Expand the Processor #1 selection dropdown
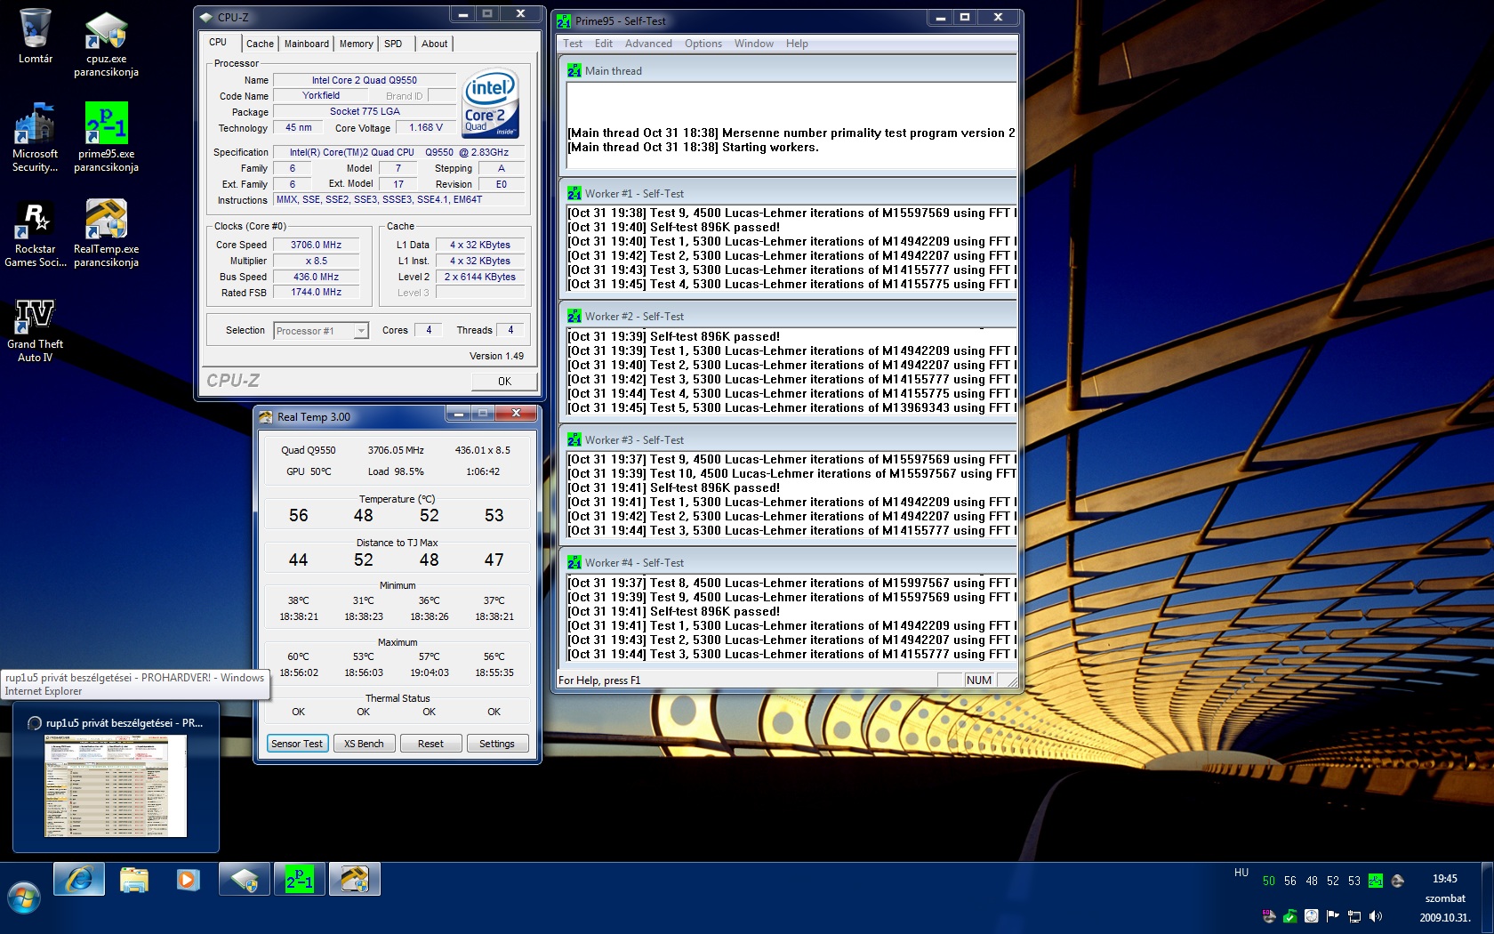This screenshot has width=1494, height=934. pyautogui.click(x=360, y=331)
